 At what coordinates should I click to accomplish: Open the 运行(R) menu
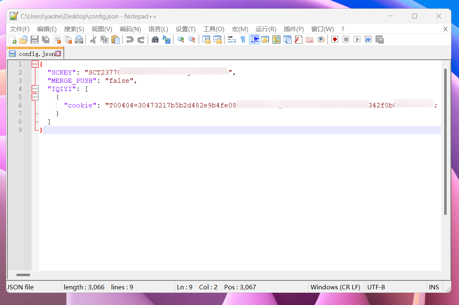tap(266, 29)
